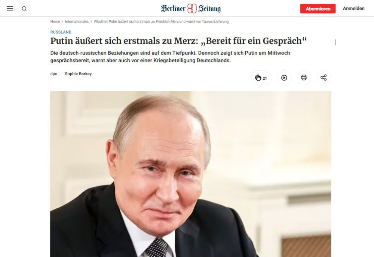The width and height of the screenshot is (374, 257).
Task: Share the article using share icon
Action: (x=324, y=77)
